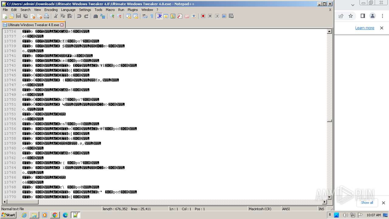Screen dimensions: 389x219
Task: Open the Macro menu
Action: [110, 10]
